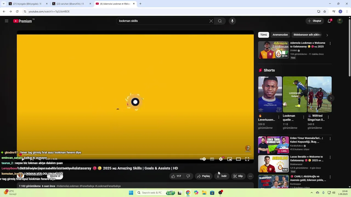Show hidden system tray icons

click(x=312, y=193)
